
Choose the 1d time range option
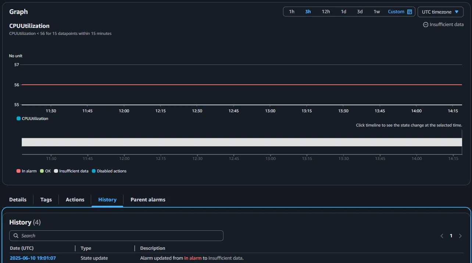[x=343, y=12]
